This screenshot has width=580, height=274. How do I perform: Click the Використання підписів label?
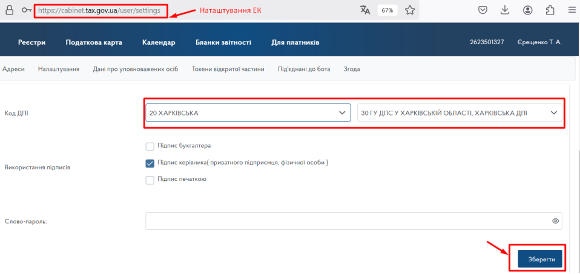click(x=38, y=167)
